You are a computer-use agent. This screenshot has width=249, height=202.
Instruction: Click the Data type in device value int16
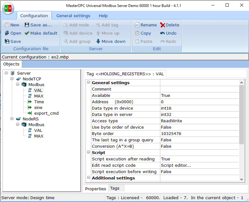click(199, 108)
